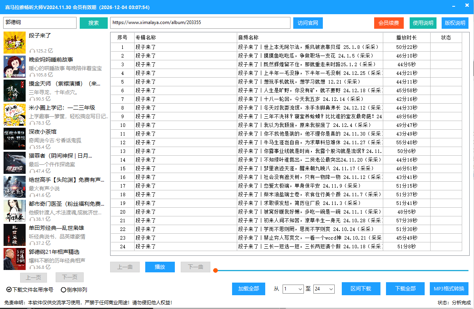Image resolution: width=474 pixels, height=309 pixels.
Task: Click the 状态 column header
Action: pos(446,37)
